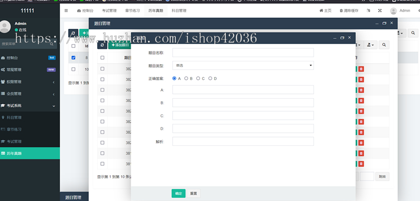Click the green 确定 button
Screen dimensions: 420x201
[x=178, y=194]
